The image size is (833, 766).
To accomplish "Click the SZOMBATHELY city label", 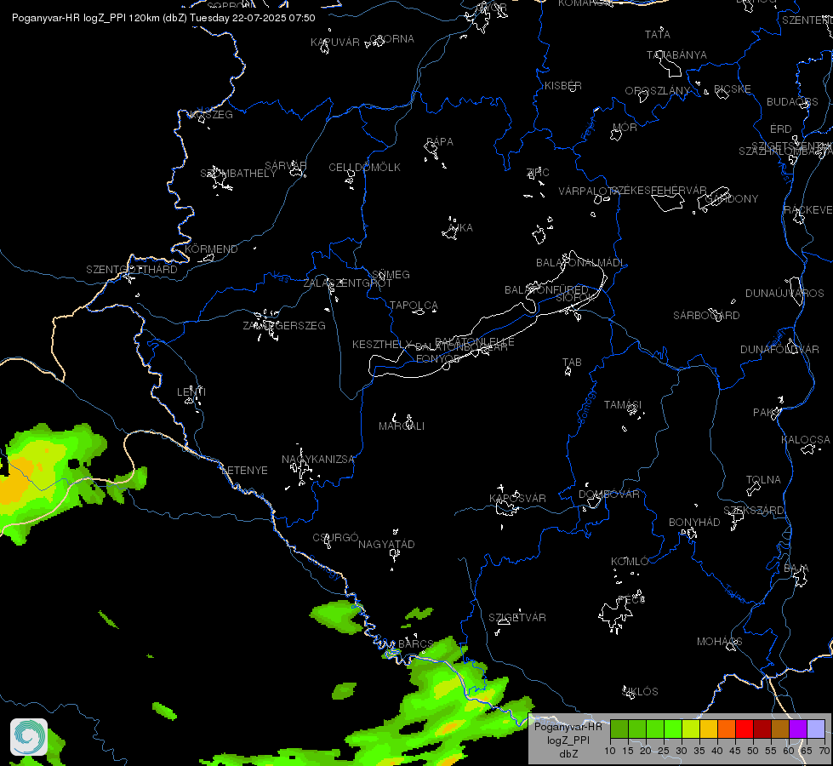I will [x=238, y=174].
